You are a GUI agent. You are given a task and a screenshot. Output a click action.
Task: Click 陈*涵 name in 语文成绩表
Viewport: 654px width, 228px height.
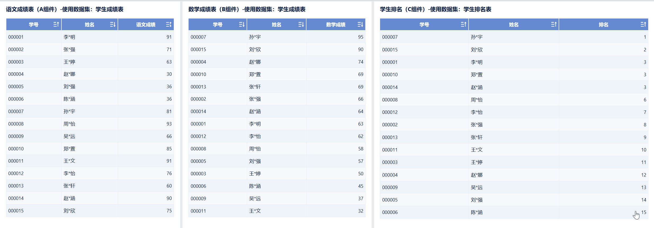coord(69,99)
